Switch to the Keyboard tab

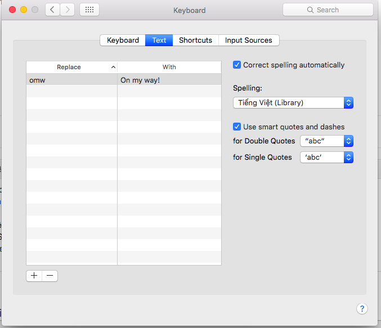123,40
